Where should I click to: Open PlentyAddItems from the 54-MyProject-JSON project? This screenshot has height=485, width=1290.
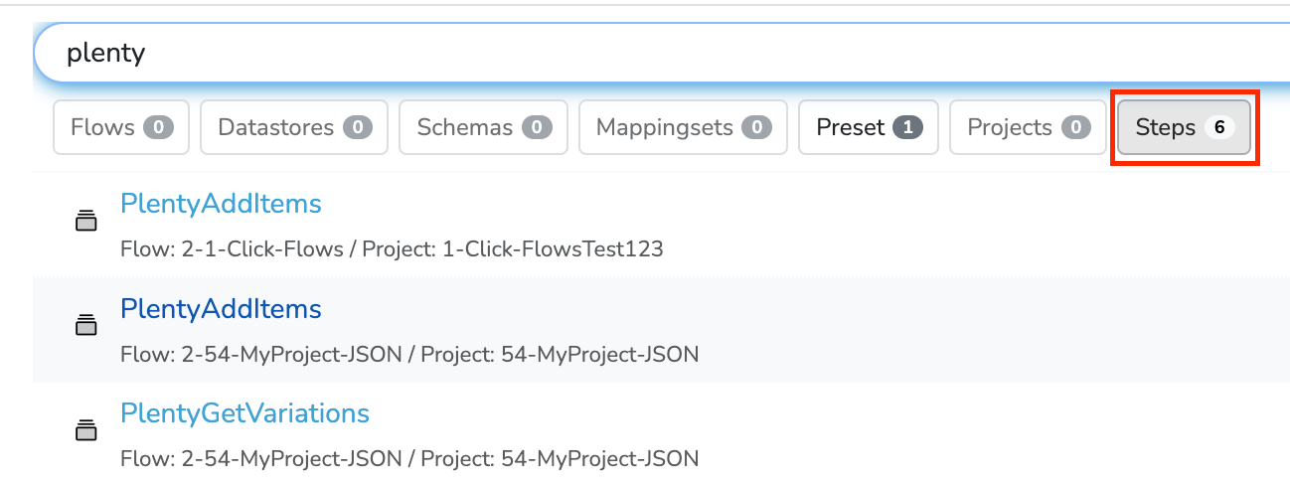point(221,309)
